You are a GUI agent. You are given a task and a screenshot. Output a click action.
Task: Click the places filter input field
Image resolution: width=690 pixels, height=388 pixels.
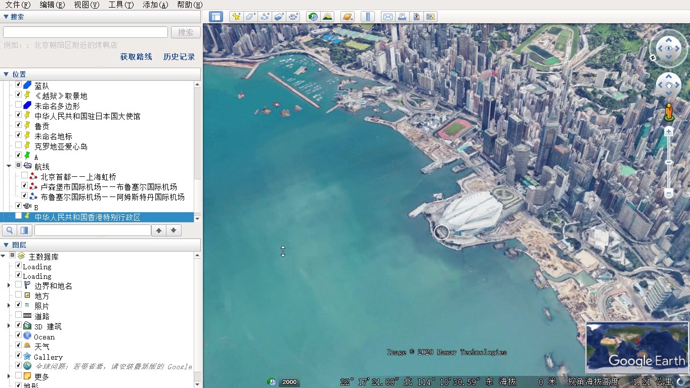[x=93, y=230]
